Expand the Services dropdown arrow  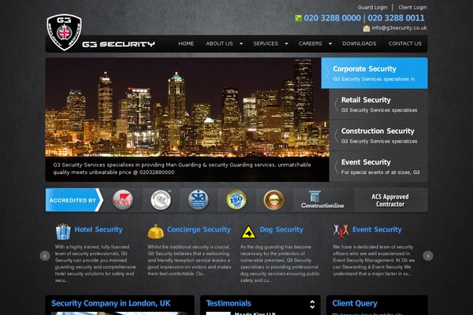click(287, 44)
